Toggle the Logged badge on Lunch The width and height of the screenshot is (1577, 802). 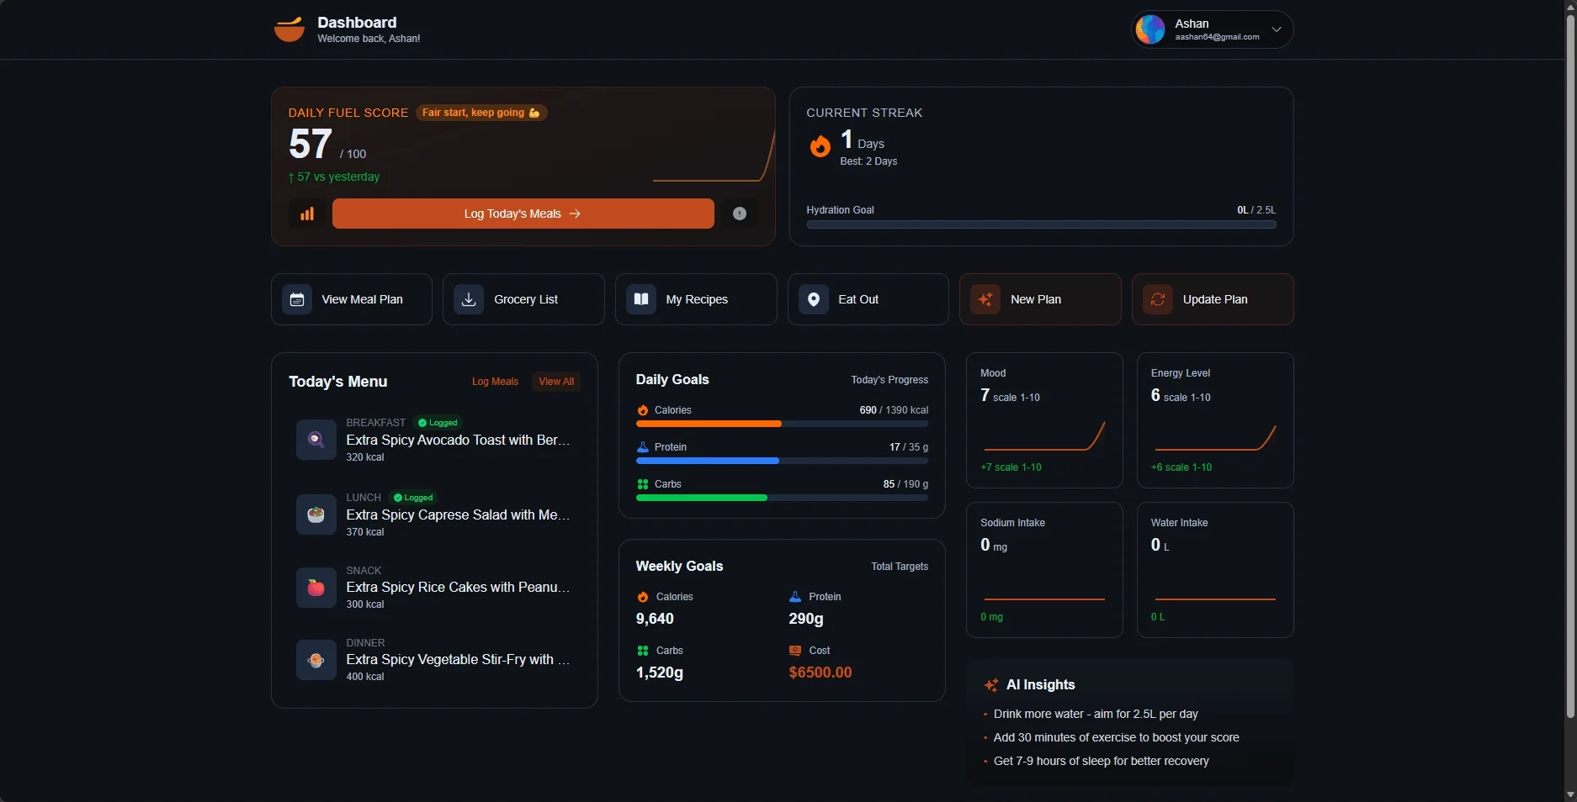412,498
